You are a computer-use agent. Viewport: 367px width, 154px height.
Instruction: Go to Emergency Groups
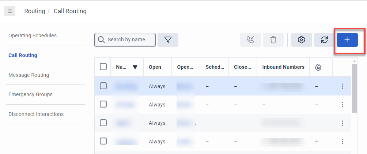(30, 94)
